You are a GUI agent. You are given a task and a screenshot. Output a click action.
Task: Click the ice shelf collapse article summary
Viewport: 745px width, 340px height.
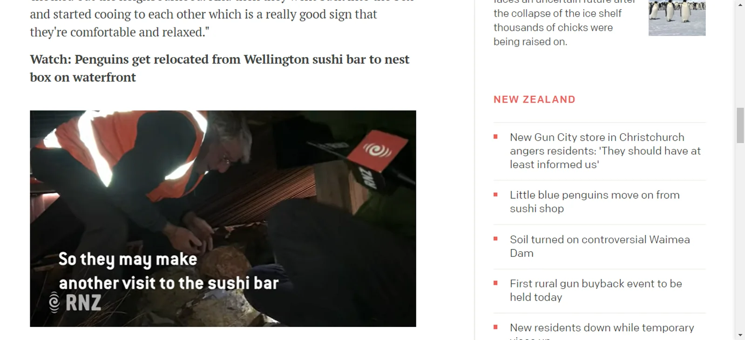(x=564, y=23)
